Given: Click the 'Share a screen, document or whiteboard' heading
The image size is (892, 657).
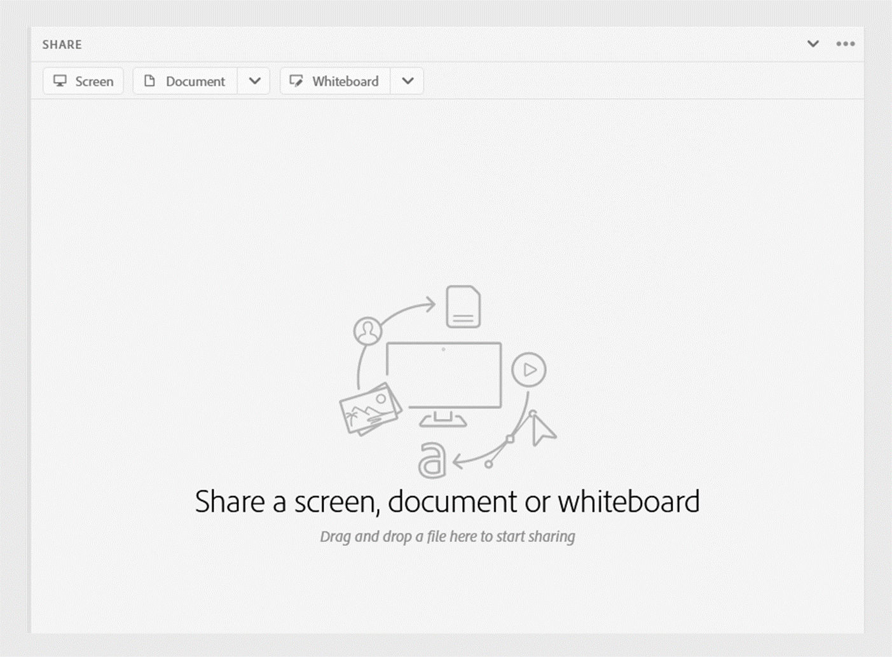Looking at the screenshot, I should point(448,501).
